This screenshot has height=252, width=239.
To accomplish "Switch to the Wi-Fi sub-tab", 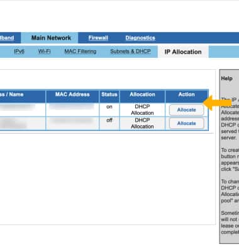I will point(44,51).
